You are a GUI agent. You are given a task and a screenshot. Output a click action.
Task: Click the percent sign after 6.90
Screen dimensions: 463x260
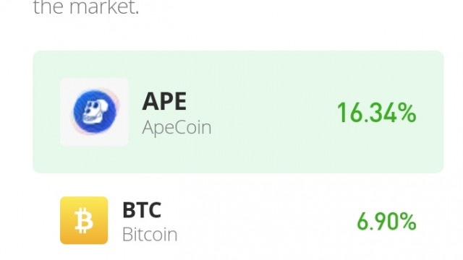407,222
